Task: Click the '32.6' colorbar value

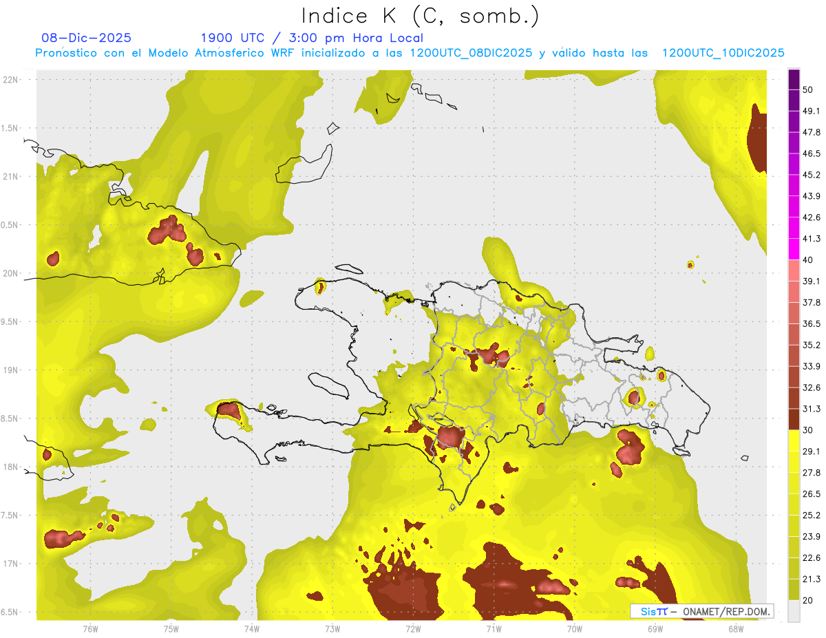Action: tap(812, 387)
